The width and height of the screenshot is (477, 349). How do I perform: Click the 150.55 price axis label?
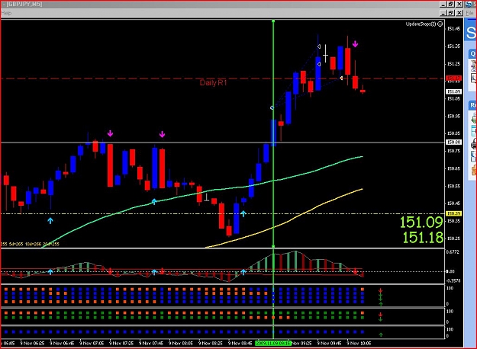[x=453, y=186]
